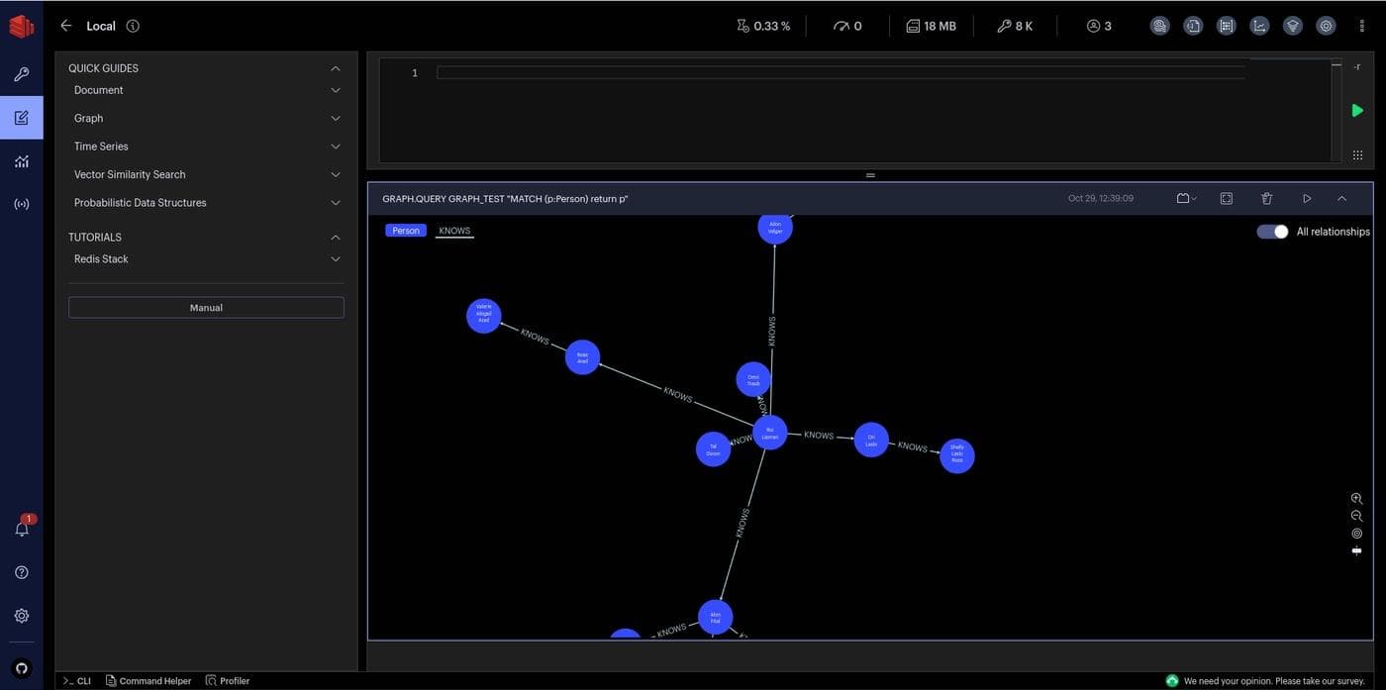Viewport: 1386px width, 690px height.
Task: Expand the Vector Similarity Search guide
Action: point(205,174)
